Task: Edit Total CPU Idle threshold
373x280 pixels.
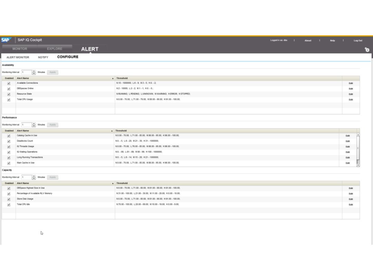Action: (x=351, y=205)
